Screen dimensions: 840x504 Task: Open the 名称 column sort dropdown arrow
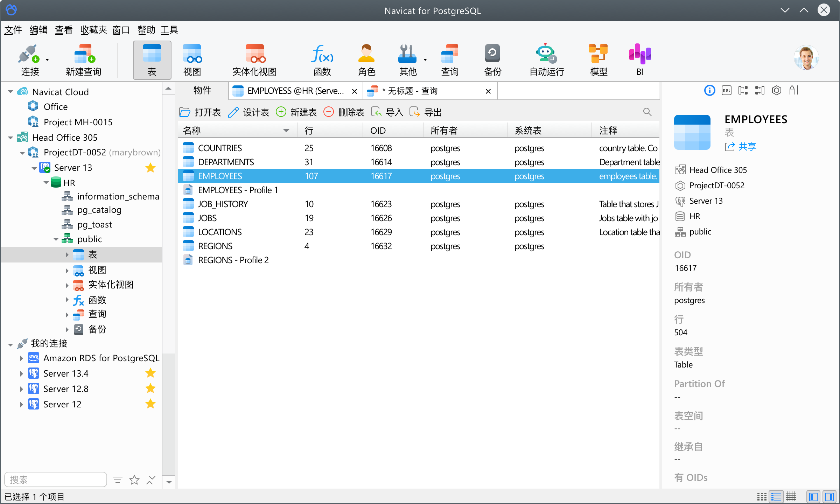pyautogui.click(x=286, y=131)
